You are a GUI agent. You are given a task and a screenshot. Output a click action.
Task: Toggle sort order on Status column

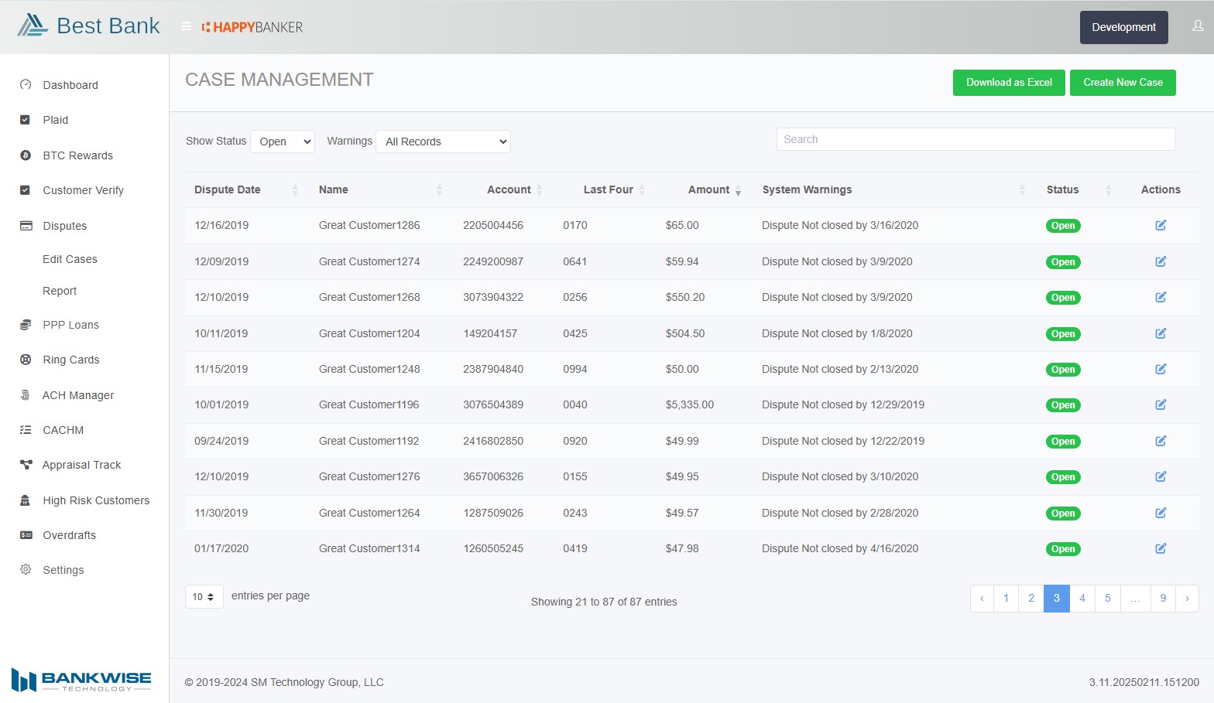(x=1062, y=189)
